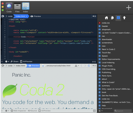Select coda in the preview path bar
133x113 pixels.
pyautogui.click(x=10, y=66)
